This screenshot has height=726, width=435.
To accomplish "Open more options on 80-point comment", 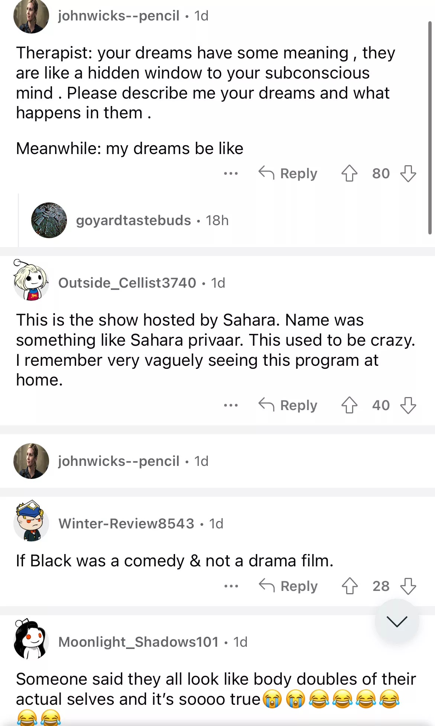I will (x=231, y=173).
